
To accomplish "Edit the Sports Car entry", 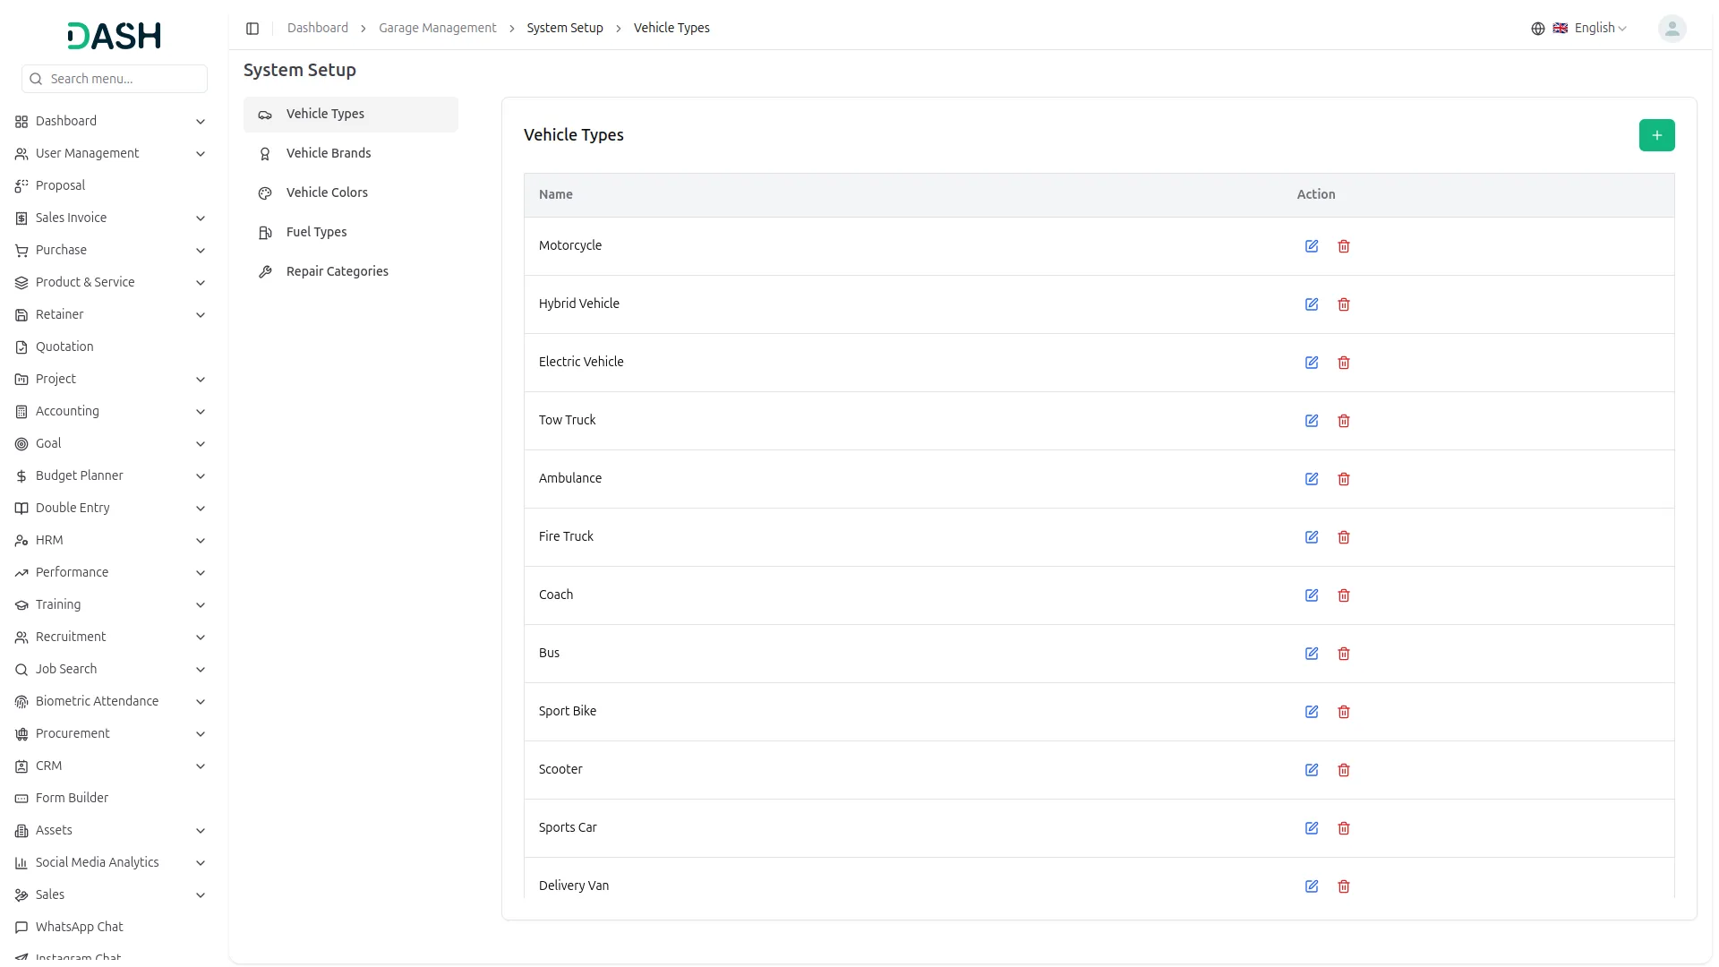I will click(1312, 828).
